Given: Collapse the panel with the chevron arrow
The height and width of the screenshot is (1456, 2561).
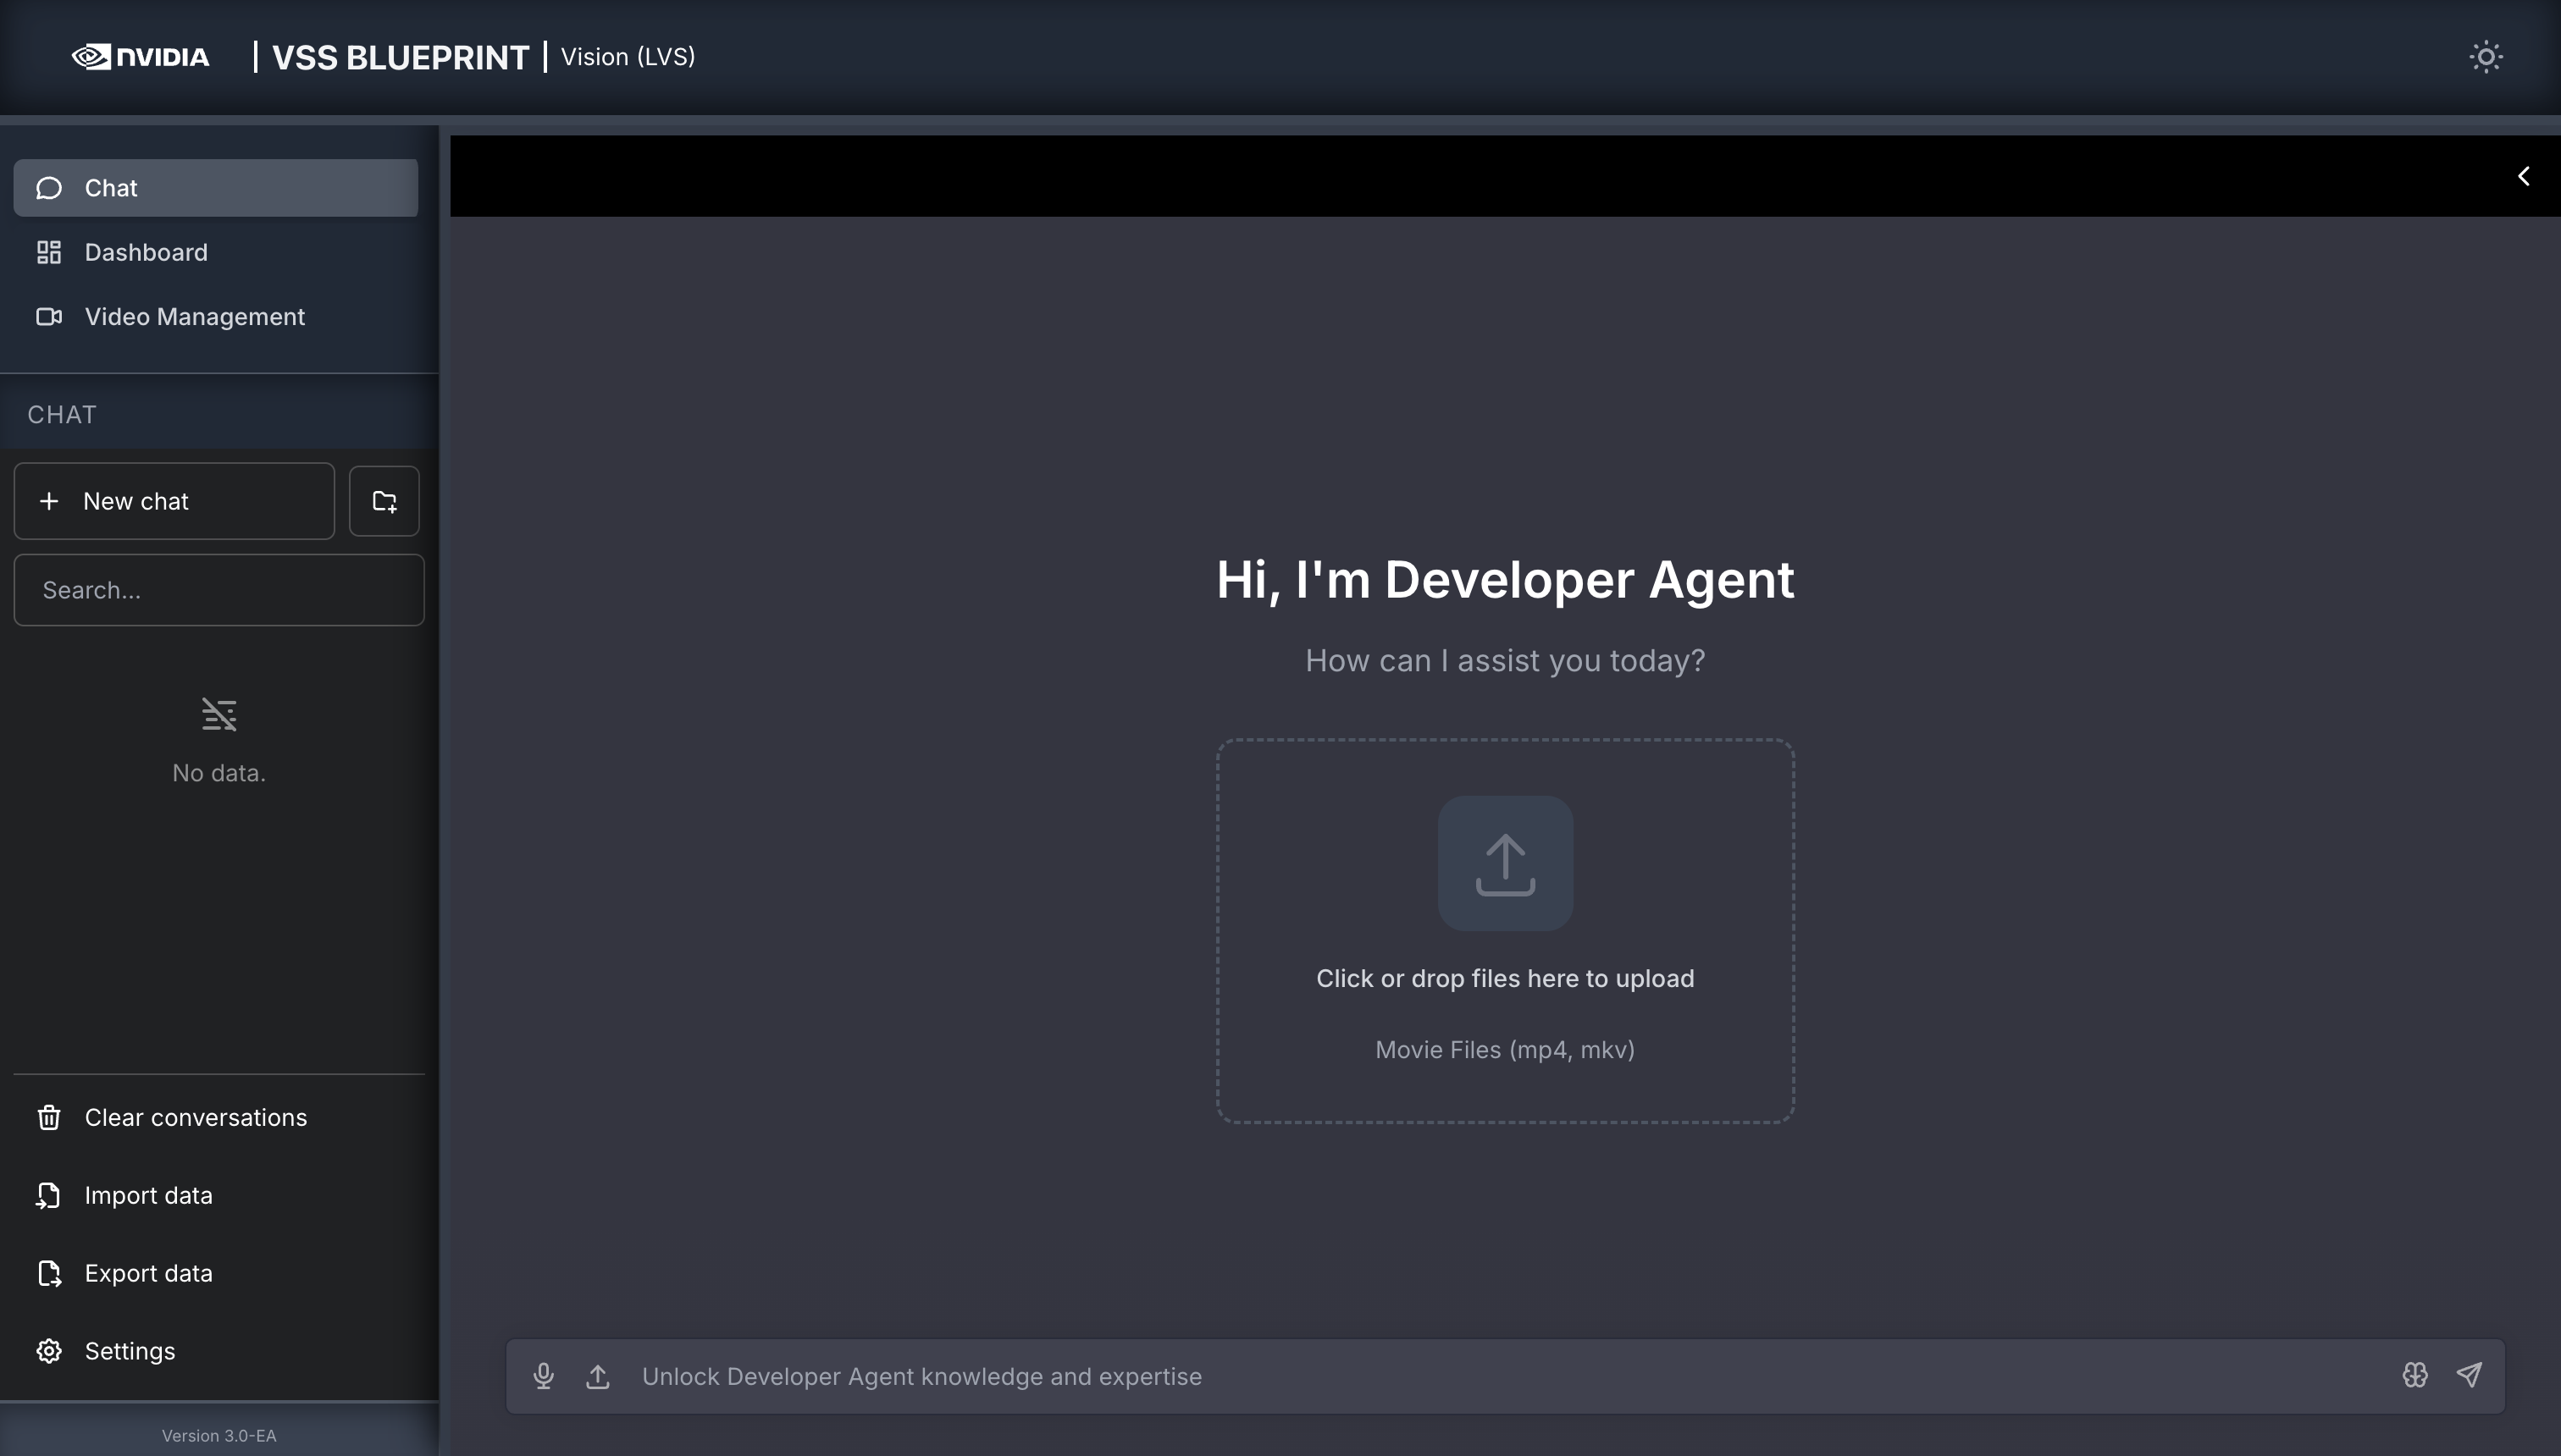Looking at the screenshot, I should click(2523, 176).
